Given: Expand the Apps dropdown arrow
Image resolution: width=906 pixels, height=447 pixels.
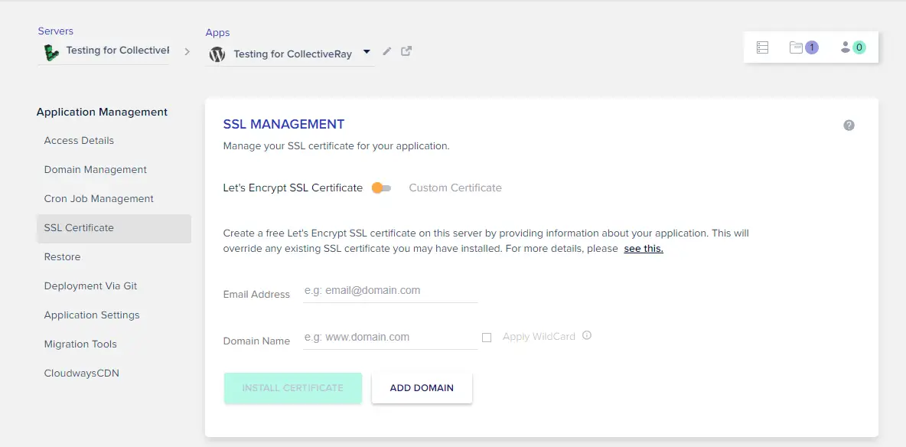Looking at the screenshot, I should point(367,52).
